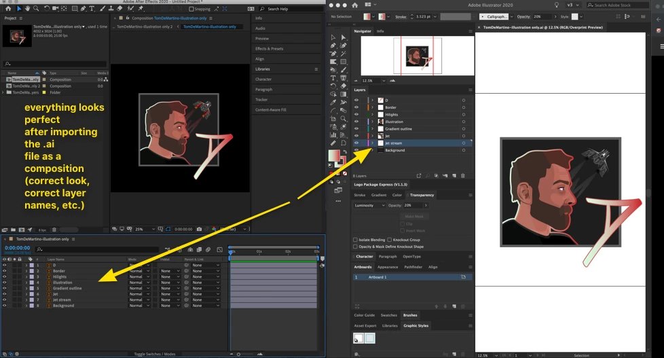Click delete layer trash in Illustrator Layers
Screen dimensions: 664x358
(463, 175)
